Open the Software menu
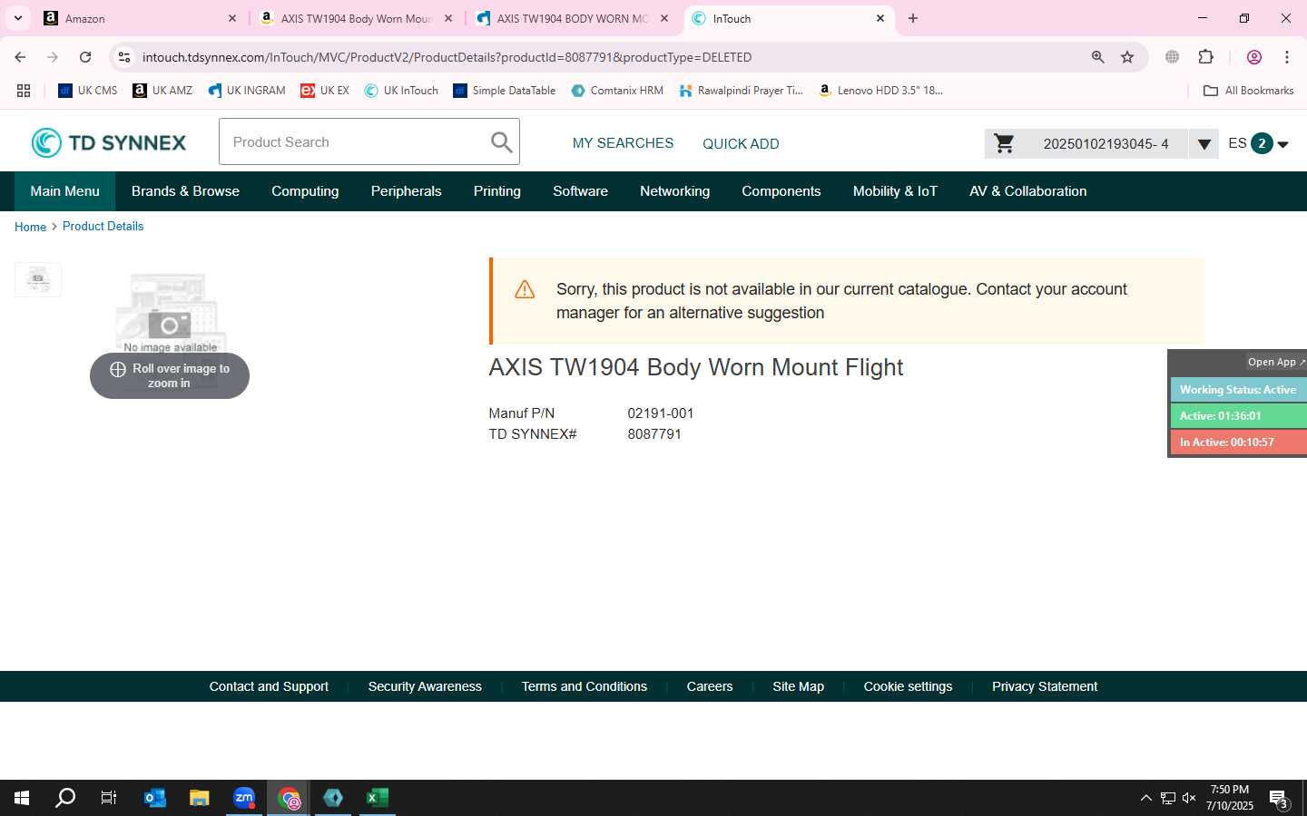1307x816 pixels. (x=580, y=191)
